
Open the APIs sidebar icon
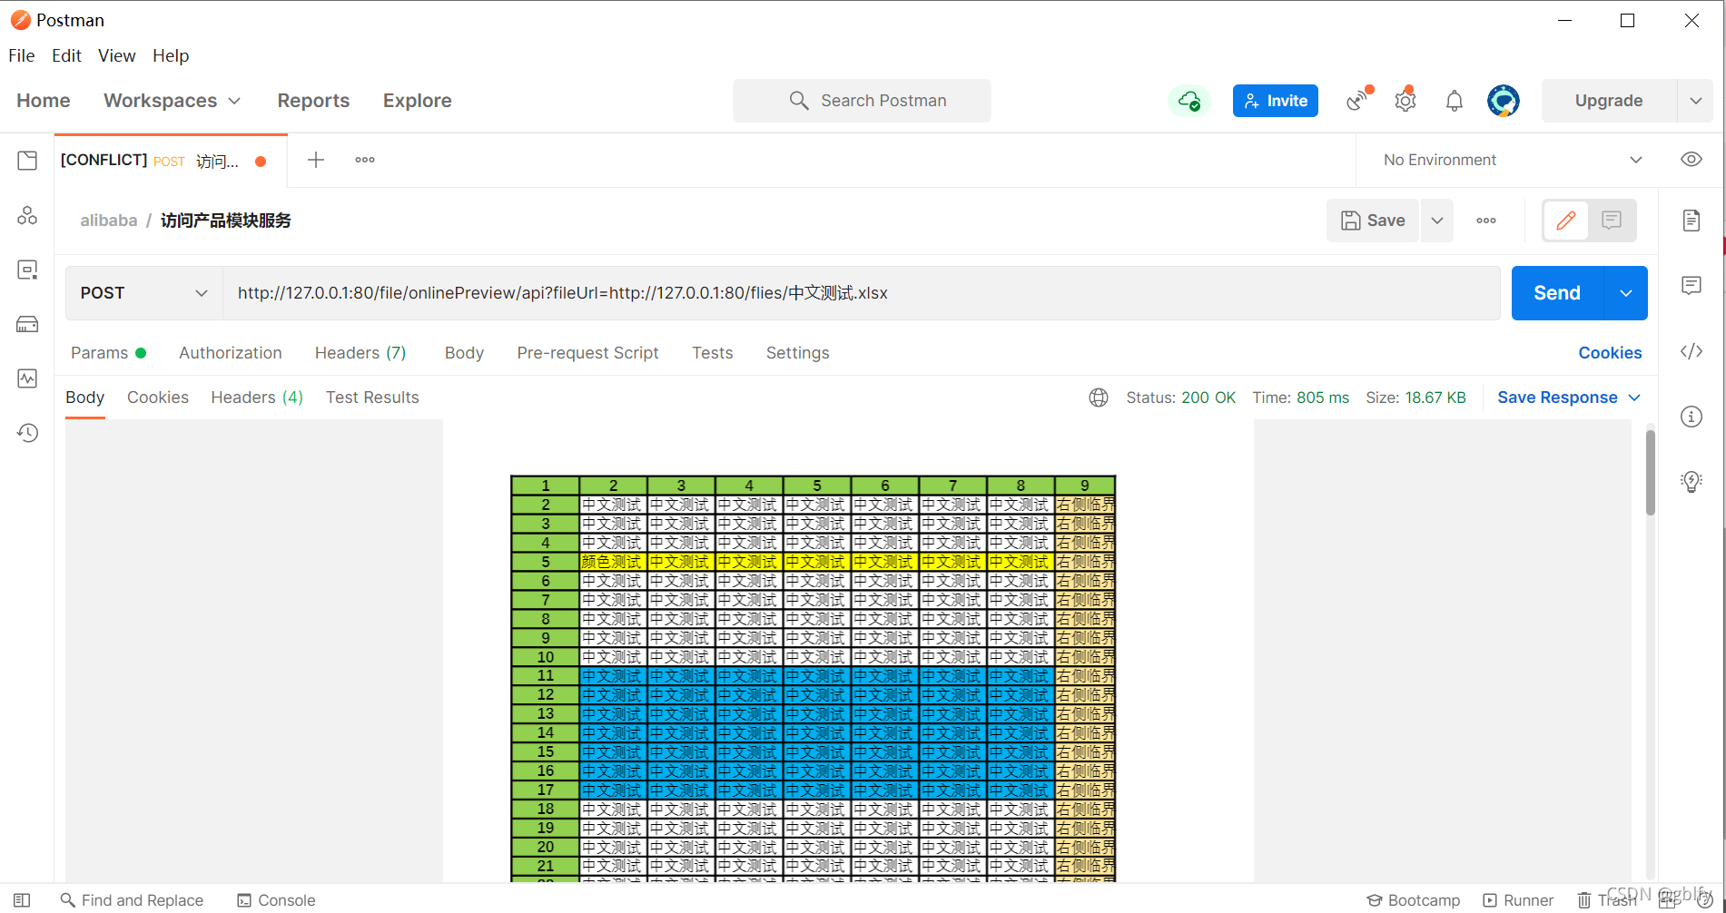tap(27, 215)
